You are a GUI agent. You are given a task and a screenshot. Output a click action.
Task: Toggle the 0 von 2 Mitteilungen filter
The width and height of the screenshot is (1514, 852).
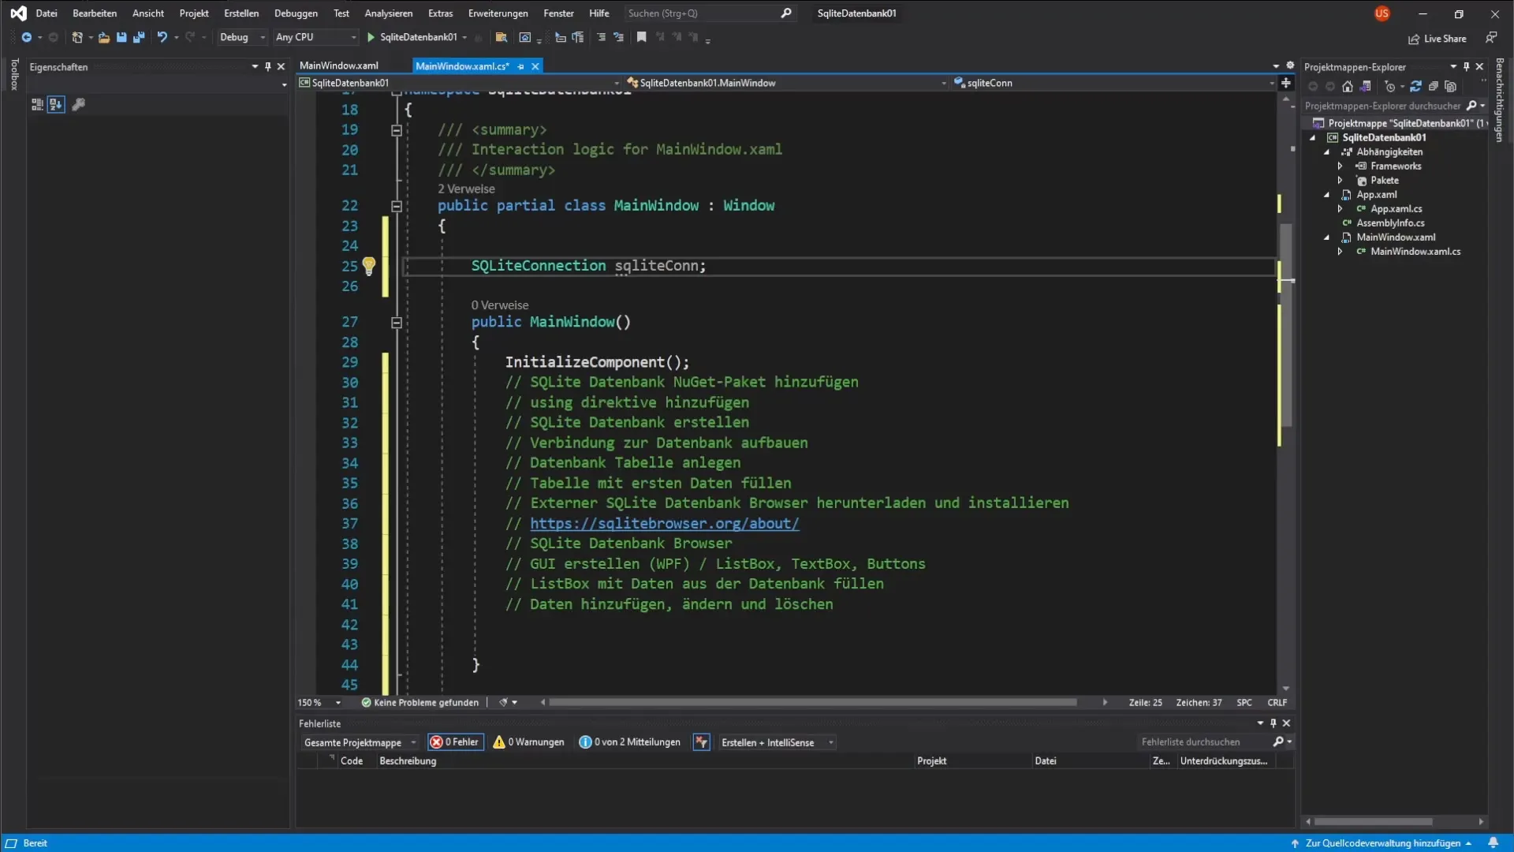coord(629,742)
